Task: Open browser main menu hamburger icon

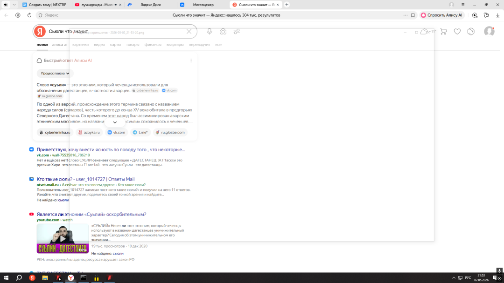Action: [x=463, y=5]
